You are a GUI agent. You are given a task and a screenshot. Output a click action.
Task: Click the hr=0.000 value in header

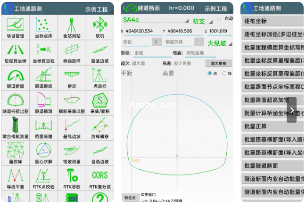tap(182, 8)
